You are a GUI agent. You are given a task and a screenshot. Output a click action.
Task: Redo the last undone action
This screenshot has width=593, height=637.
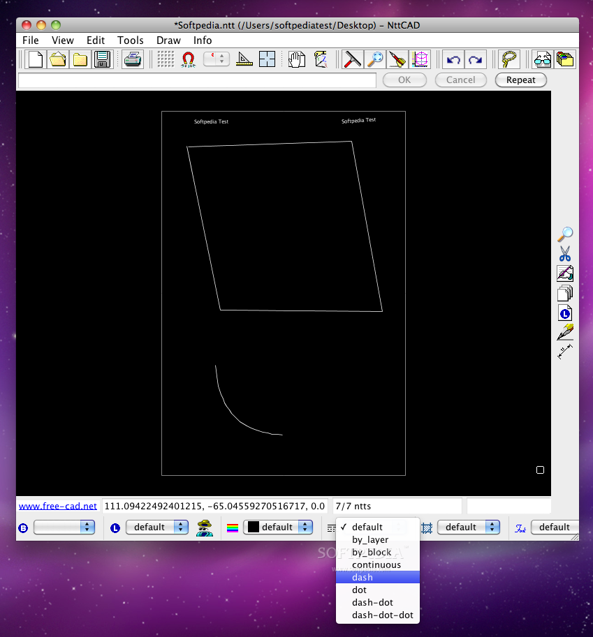point(475,60)
